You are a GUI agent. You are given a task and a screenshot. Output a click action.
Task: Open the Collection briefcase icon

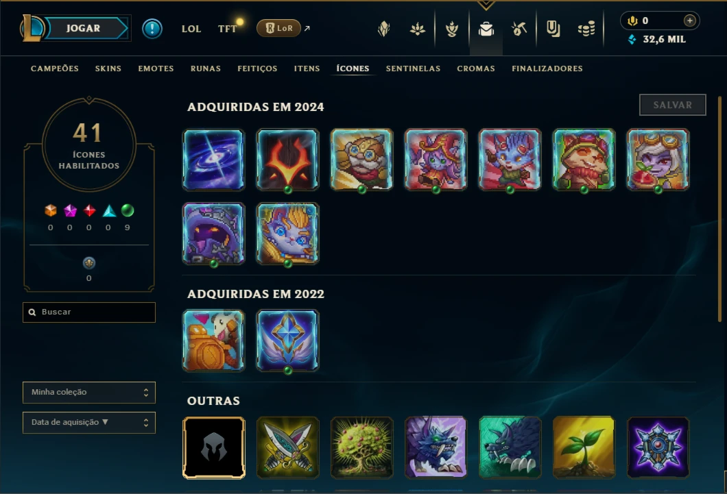point(486,29)
